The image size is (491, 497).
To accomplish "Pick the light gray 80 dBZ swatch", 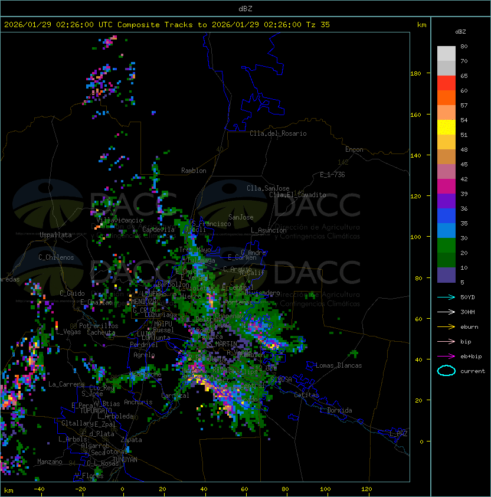I will click(446, 53).
